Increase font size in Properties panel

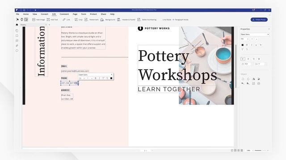tap(252, 39)
